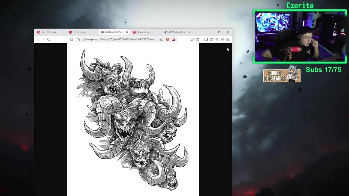
Task: Reload the page with the refresh icon
Action: coord(49,39)
